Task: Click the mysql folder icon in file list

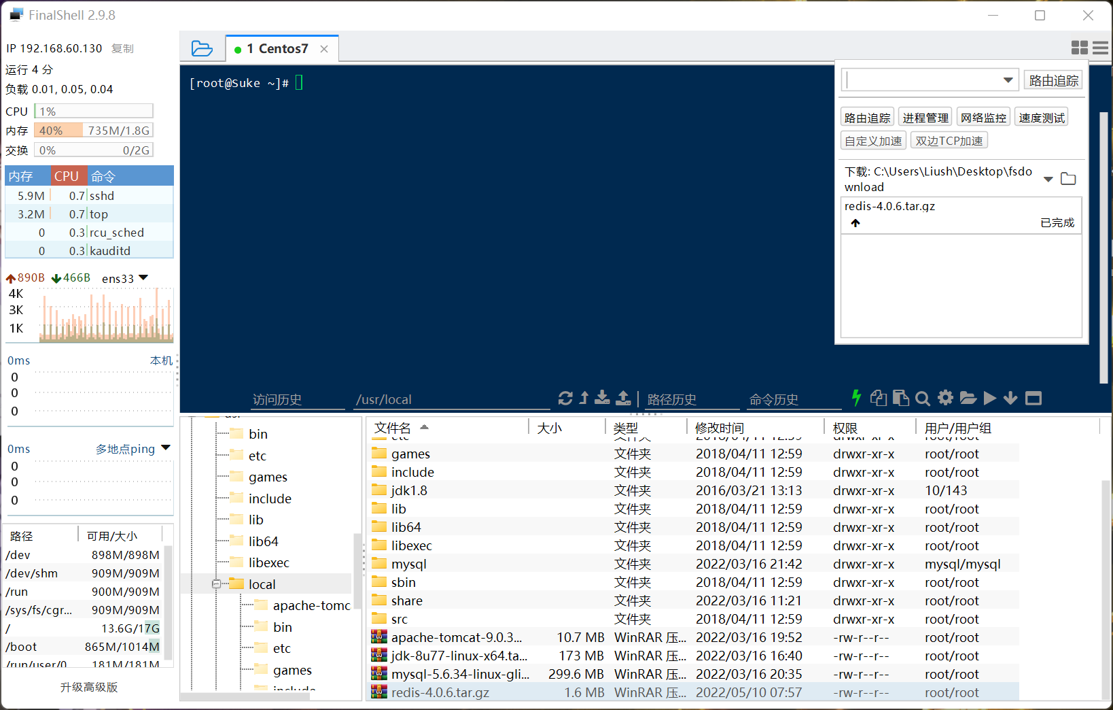Action: 379,564
